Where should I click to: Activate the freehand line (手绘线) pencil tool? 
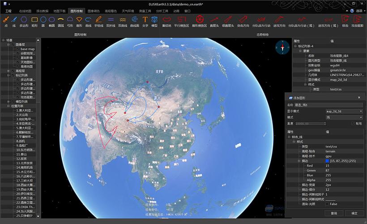[x=99, y=22]
